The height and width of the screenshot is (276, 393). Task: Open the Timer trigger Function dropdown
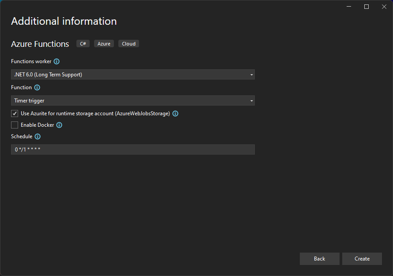(132, 100)
